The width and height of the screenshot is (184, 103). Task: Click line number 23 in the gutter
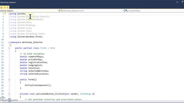coord(3,77)
